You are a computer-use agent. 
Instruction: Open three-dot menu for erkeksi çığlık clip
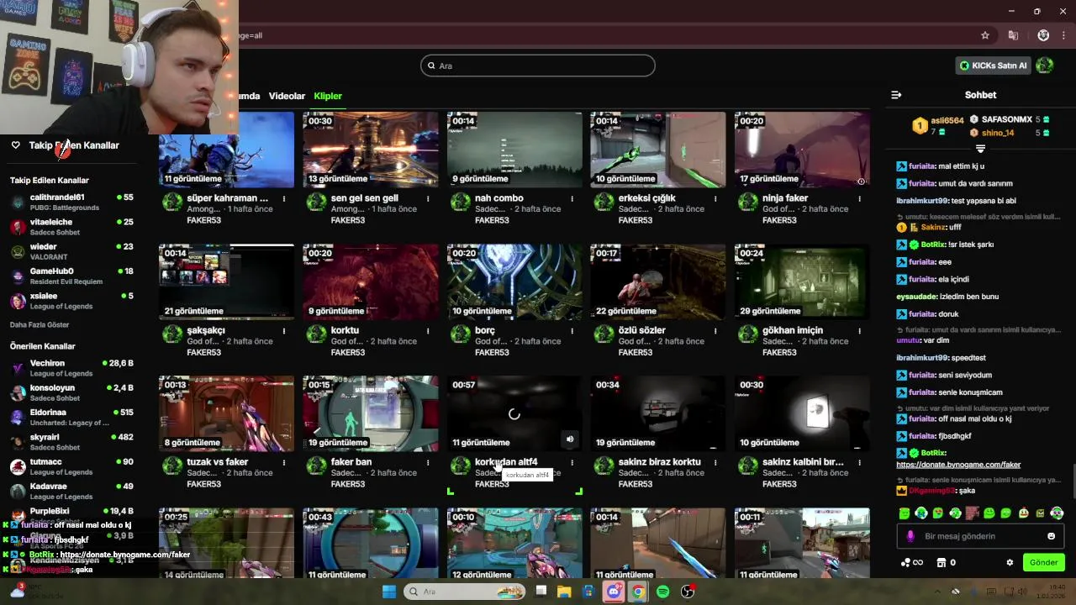pos(715,199)
